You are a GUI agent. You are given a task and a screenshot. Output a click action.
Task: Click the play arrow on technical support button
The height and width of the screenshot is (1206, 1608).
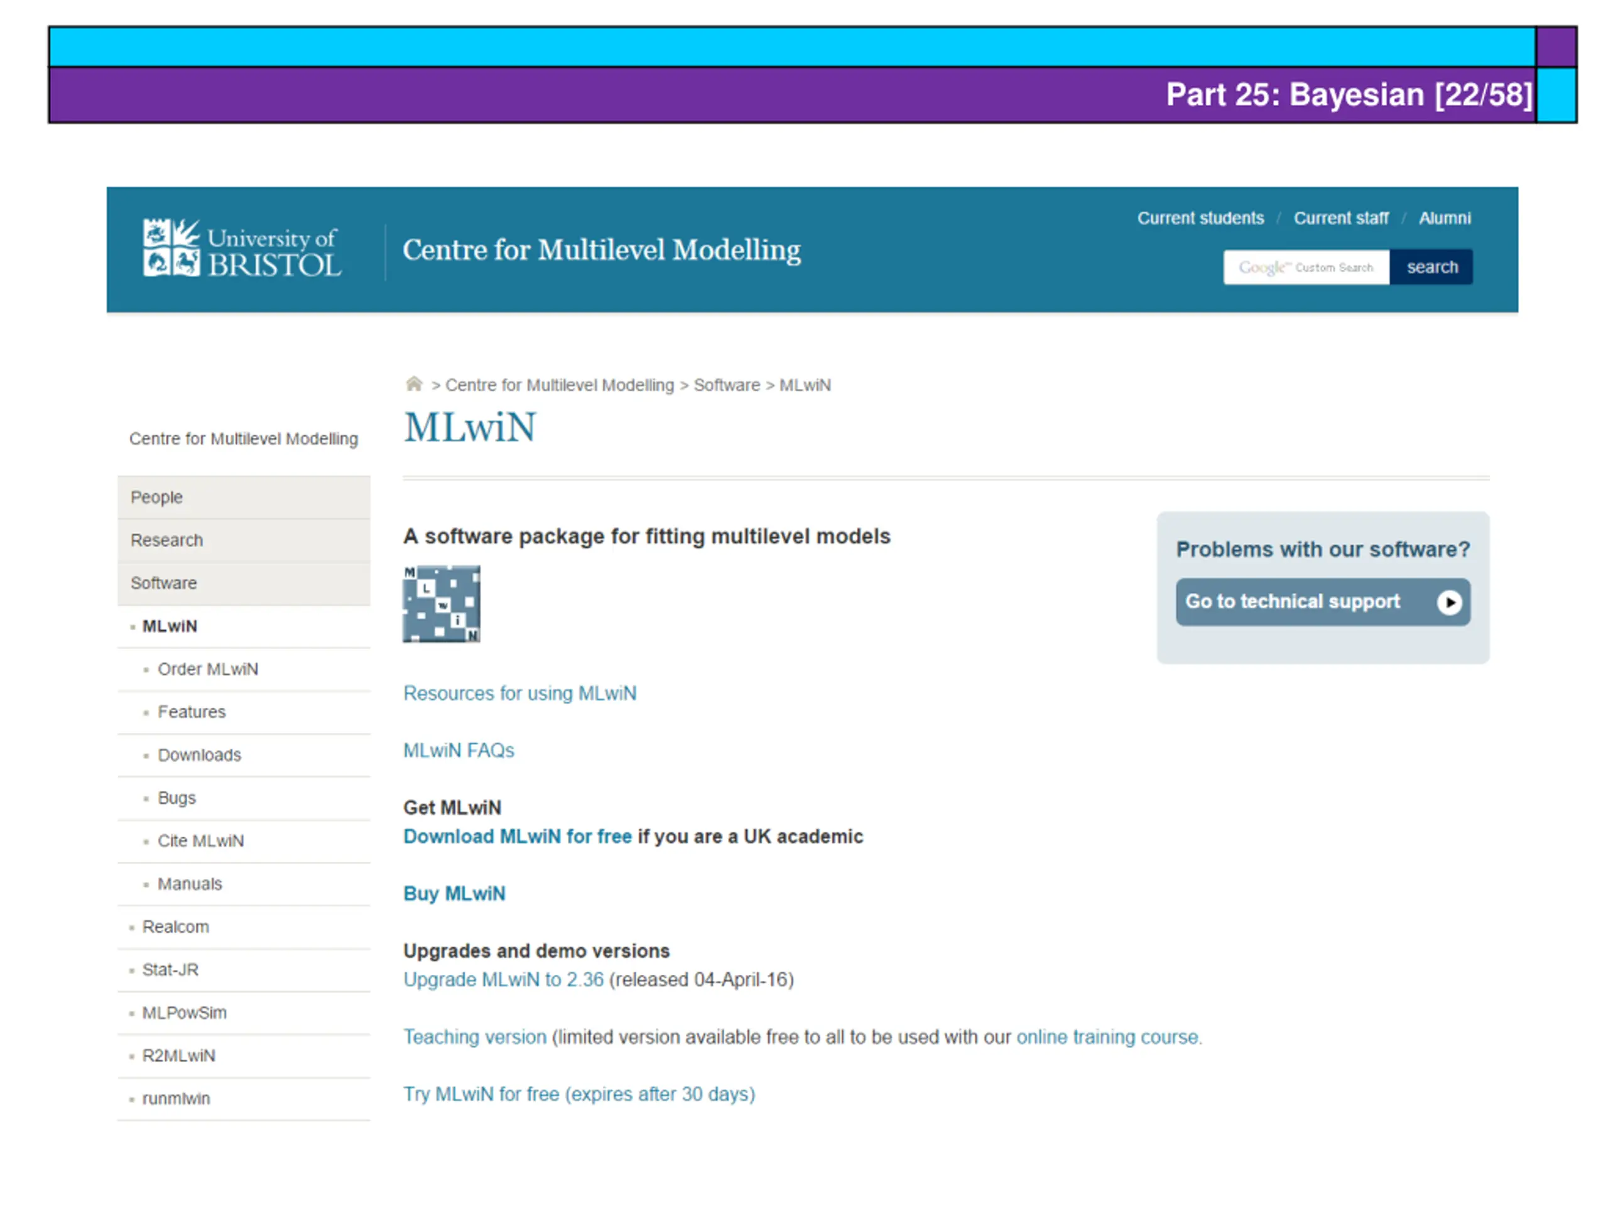[1449, 602]
